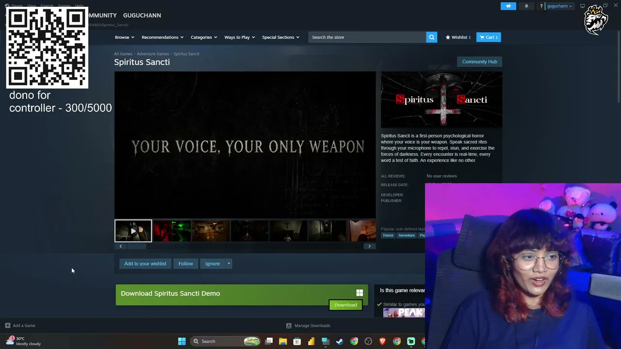Screen dimensions: 621x349
Task: Click the Add a Game plus icon
Action: click(x=7, y=326)
